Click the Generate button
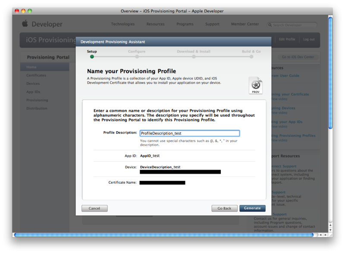 click(252, 208)
